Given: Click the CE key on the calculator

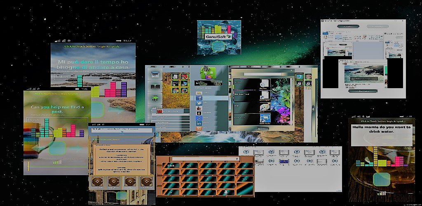Looking at the screenshot, I should point(189,166).
